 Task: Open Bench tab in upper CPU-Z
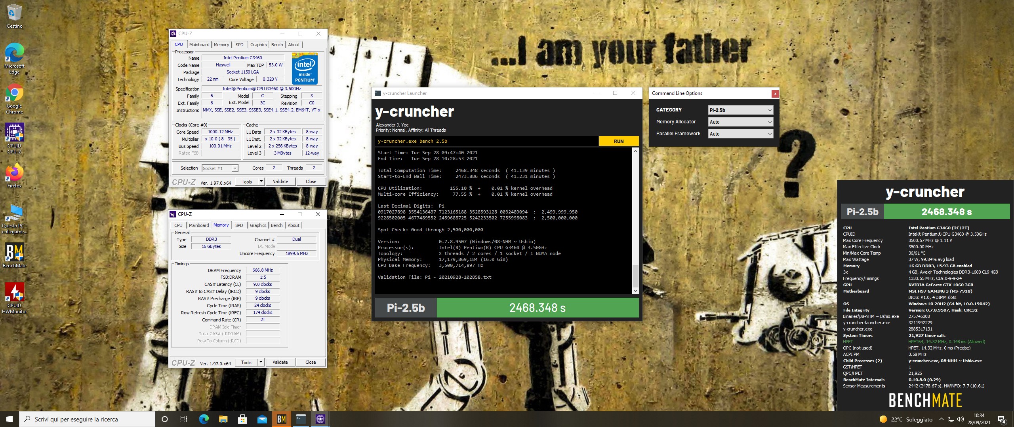[277, 45]
